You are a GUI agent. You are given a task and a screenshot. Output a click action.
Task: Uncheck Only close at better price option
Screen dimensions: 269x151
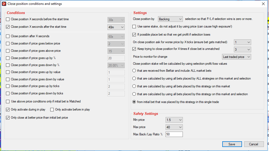pos(8,118)
